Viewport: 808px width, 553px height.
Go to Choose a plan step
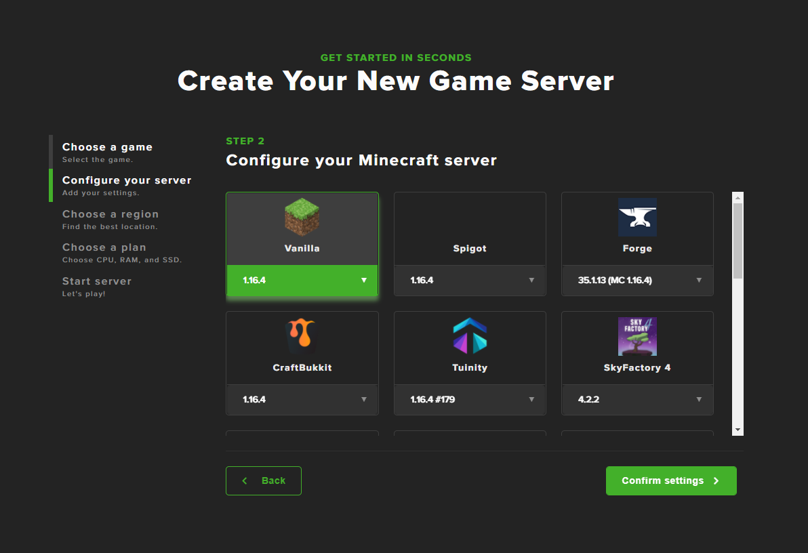click(x=121, y=253)
